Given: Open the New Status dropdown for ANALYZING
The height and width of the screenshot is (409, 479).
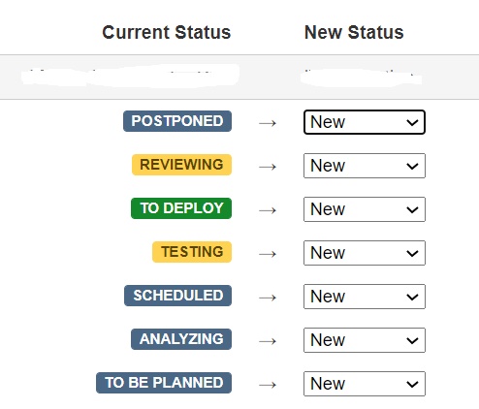Looking at the screenshot, I should (x=365, y=340).
